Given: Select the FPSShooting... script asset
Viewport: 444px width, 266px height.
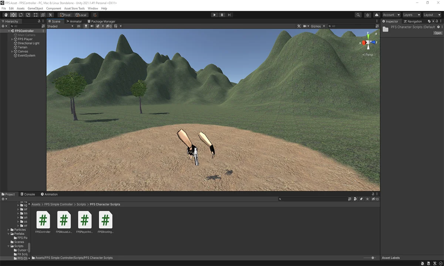Looking at the screenshot, I should [105, 222].
